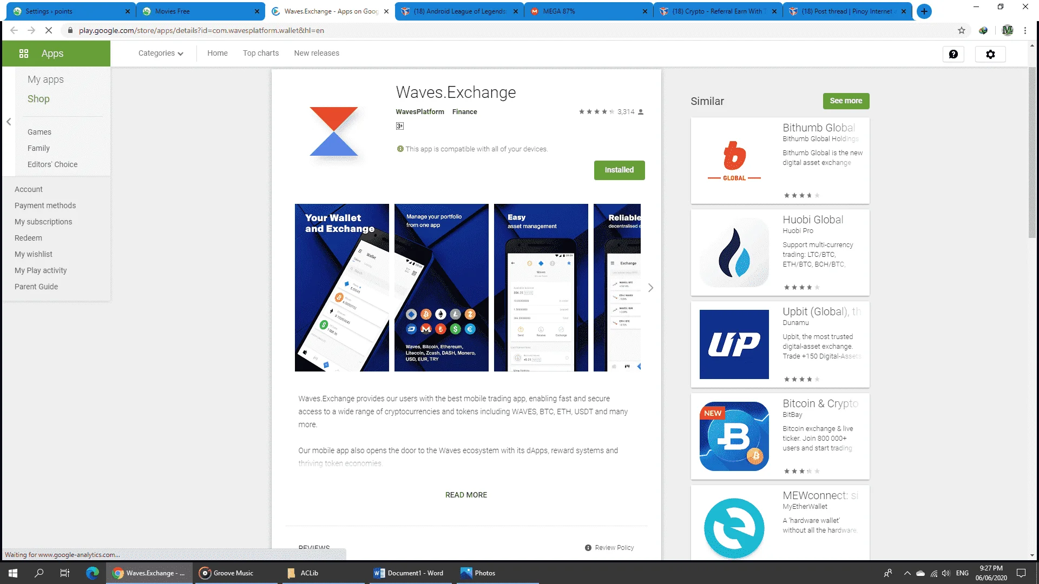Screen dimensions: 1039x584
Task: Click the 3+ content rating badge
Action: 400,126
